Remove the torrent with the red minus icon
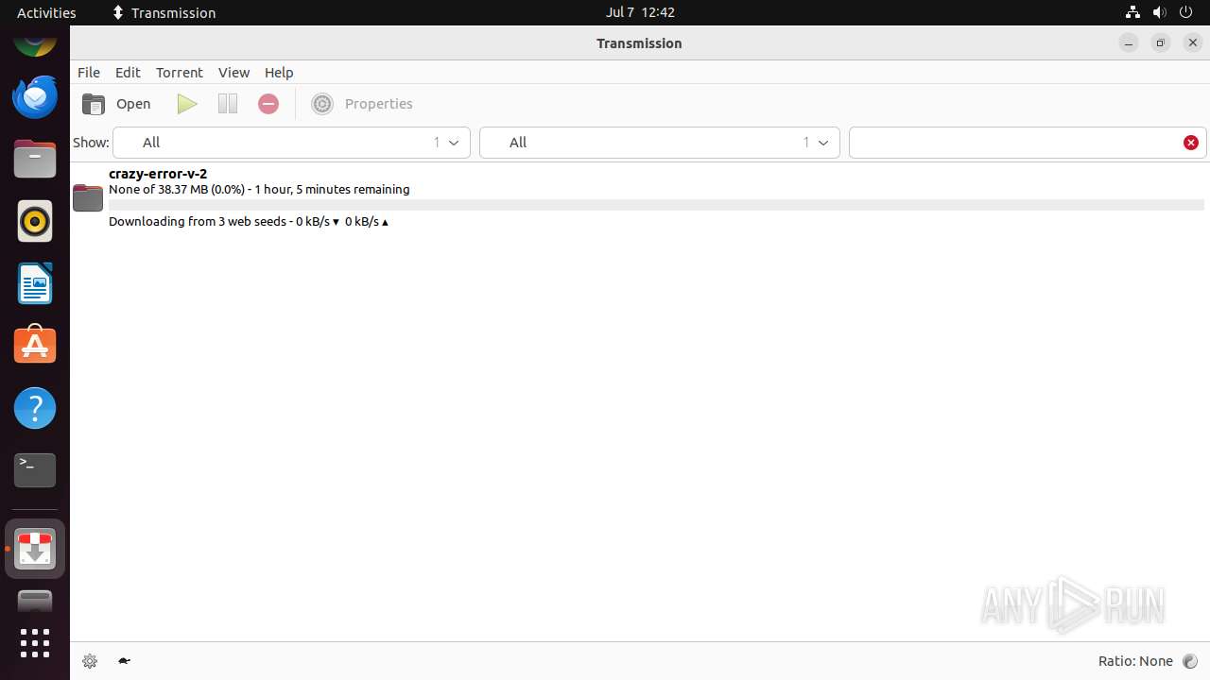This screenshot has width=1210, height=680. click(x=268, y=104)
